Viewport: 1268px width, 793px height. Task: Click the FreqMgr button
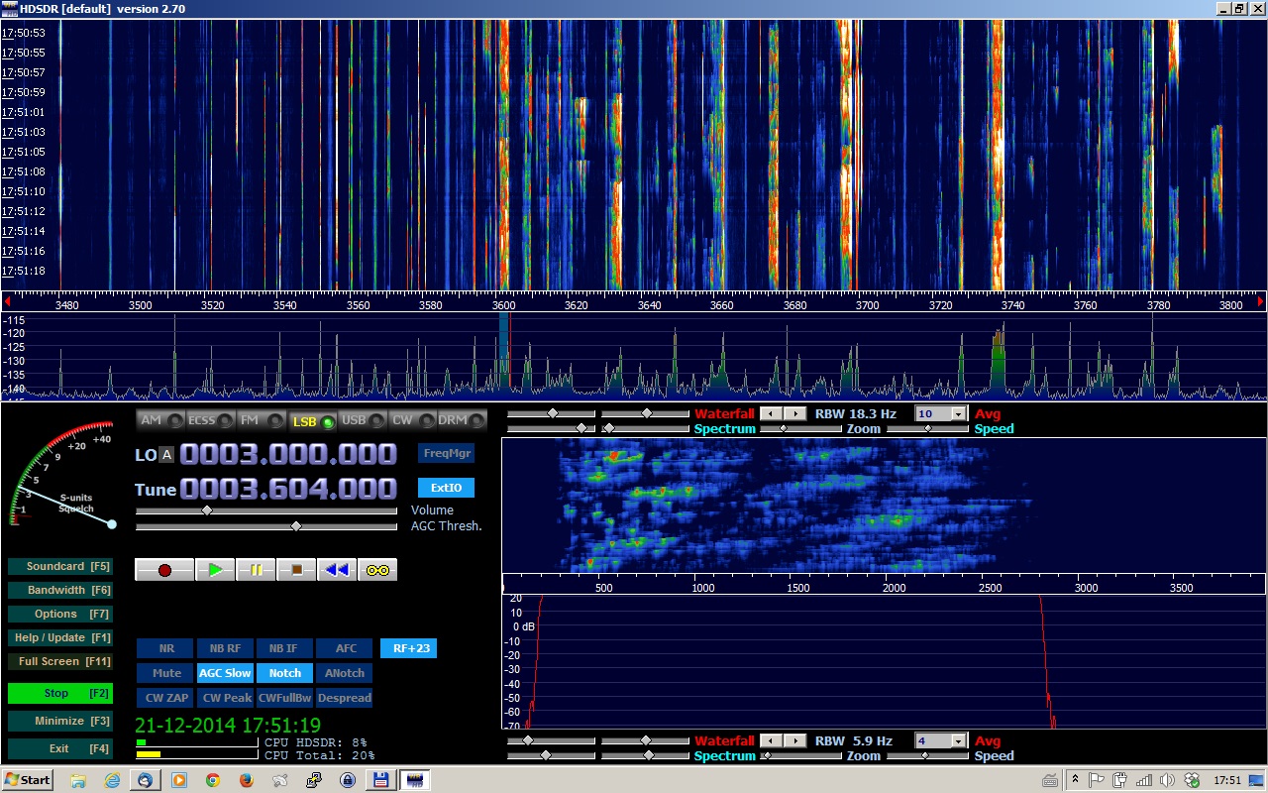click(x=446, y=453)
